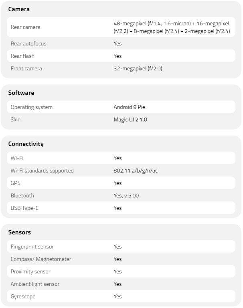Image resolution: width=243 pixels, height=308 pixels.
Task: Click the Front camera 32-megapixel value
Action: point(138,68)
